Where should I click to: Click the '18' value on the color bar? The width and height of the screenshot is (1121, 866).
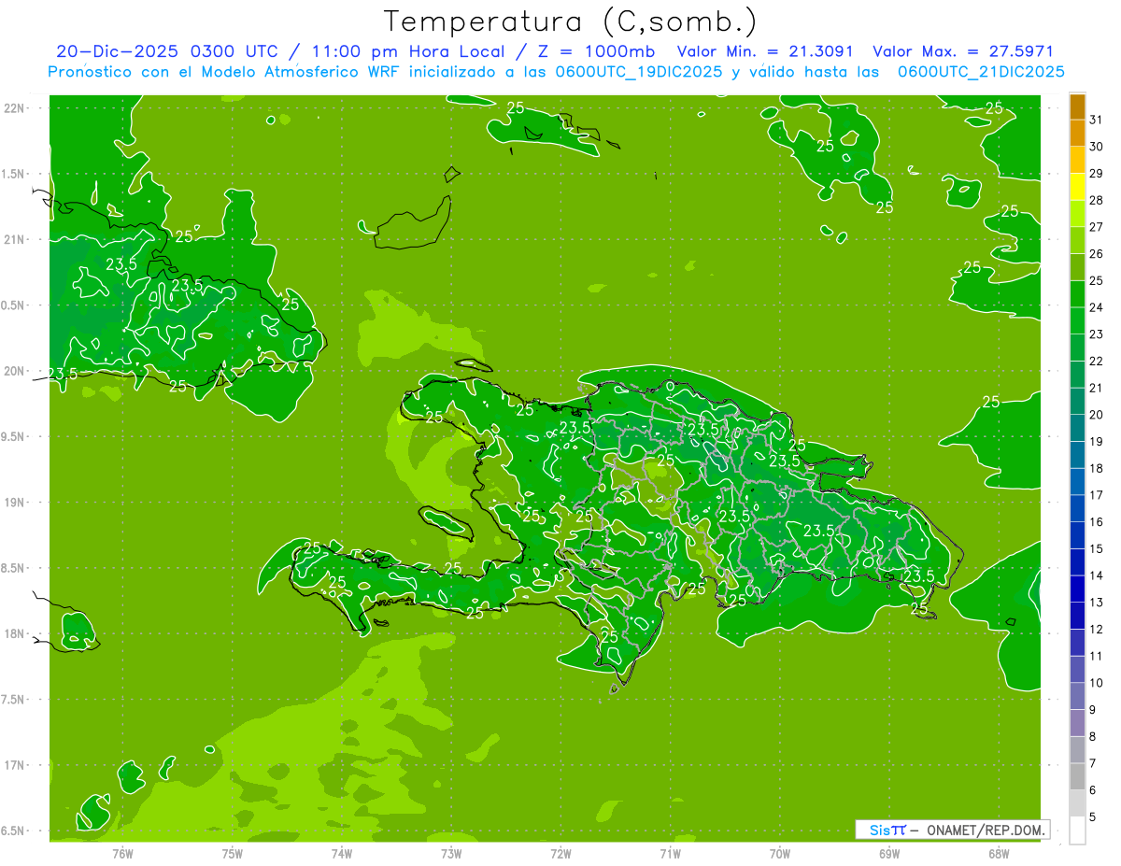pyautogui.click(x=1096, y=469)
